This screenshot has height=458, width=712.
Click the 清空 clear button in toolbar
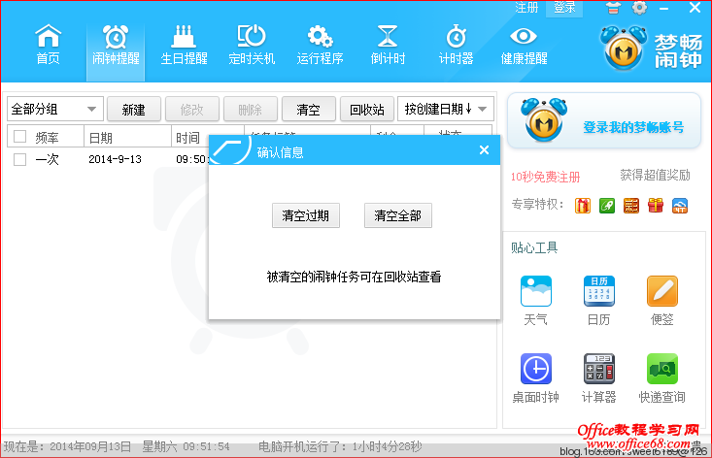pos(308,110)
